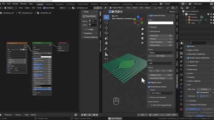This screenshot has height=120, width=214.
Task: Pause the animation playback
Action: [x=90, y=115]
